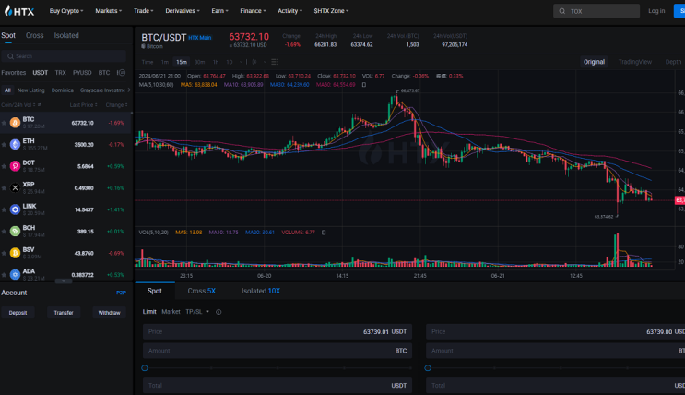The height and width of the screenshot is (395, 685).
Task: Click the magnifier icon in top search bar
Action: tap(562, 11)
